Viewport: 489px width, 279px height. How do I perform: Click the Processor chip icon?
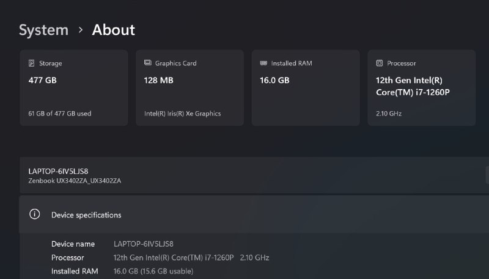380,63
